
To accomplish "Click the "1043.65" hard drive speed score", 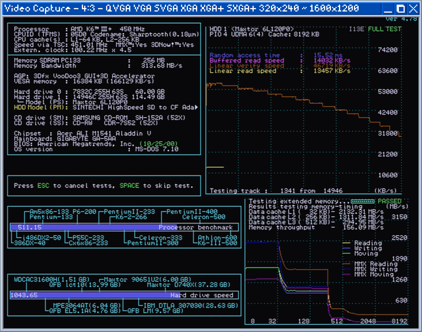I will coord(24,295).
